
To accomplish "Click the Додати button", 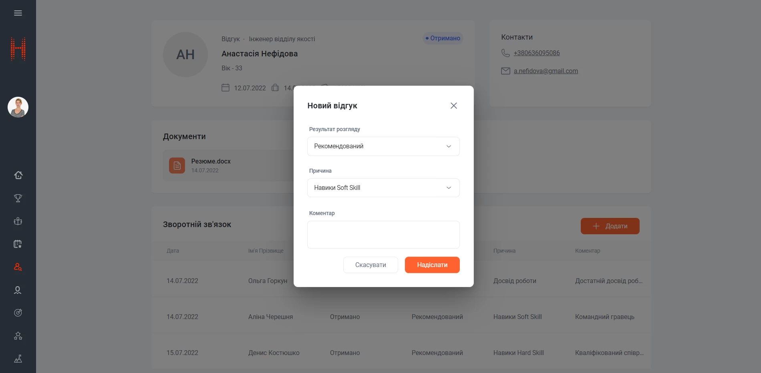I will [x=610, y=226].
